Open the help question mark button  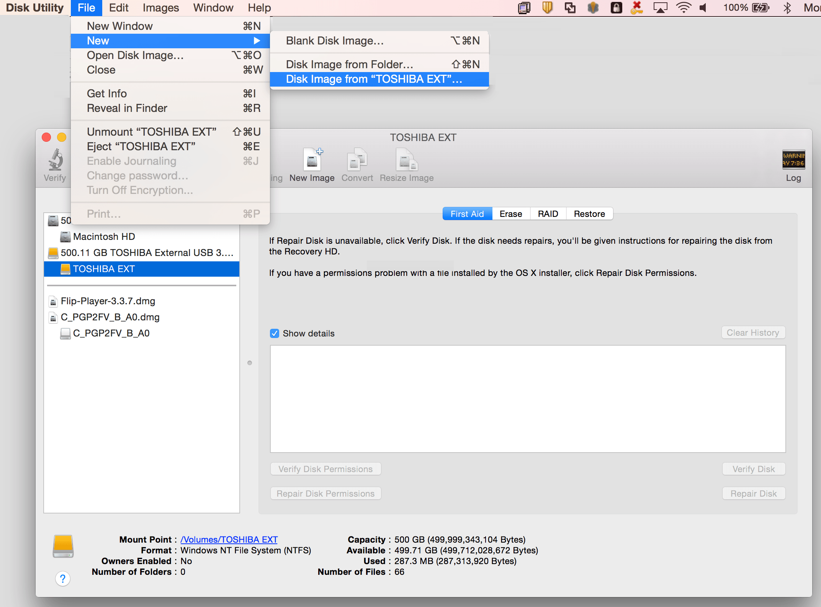tap(63, 578)
